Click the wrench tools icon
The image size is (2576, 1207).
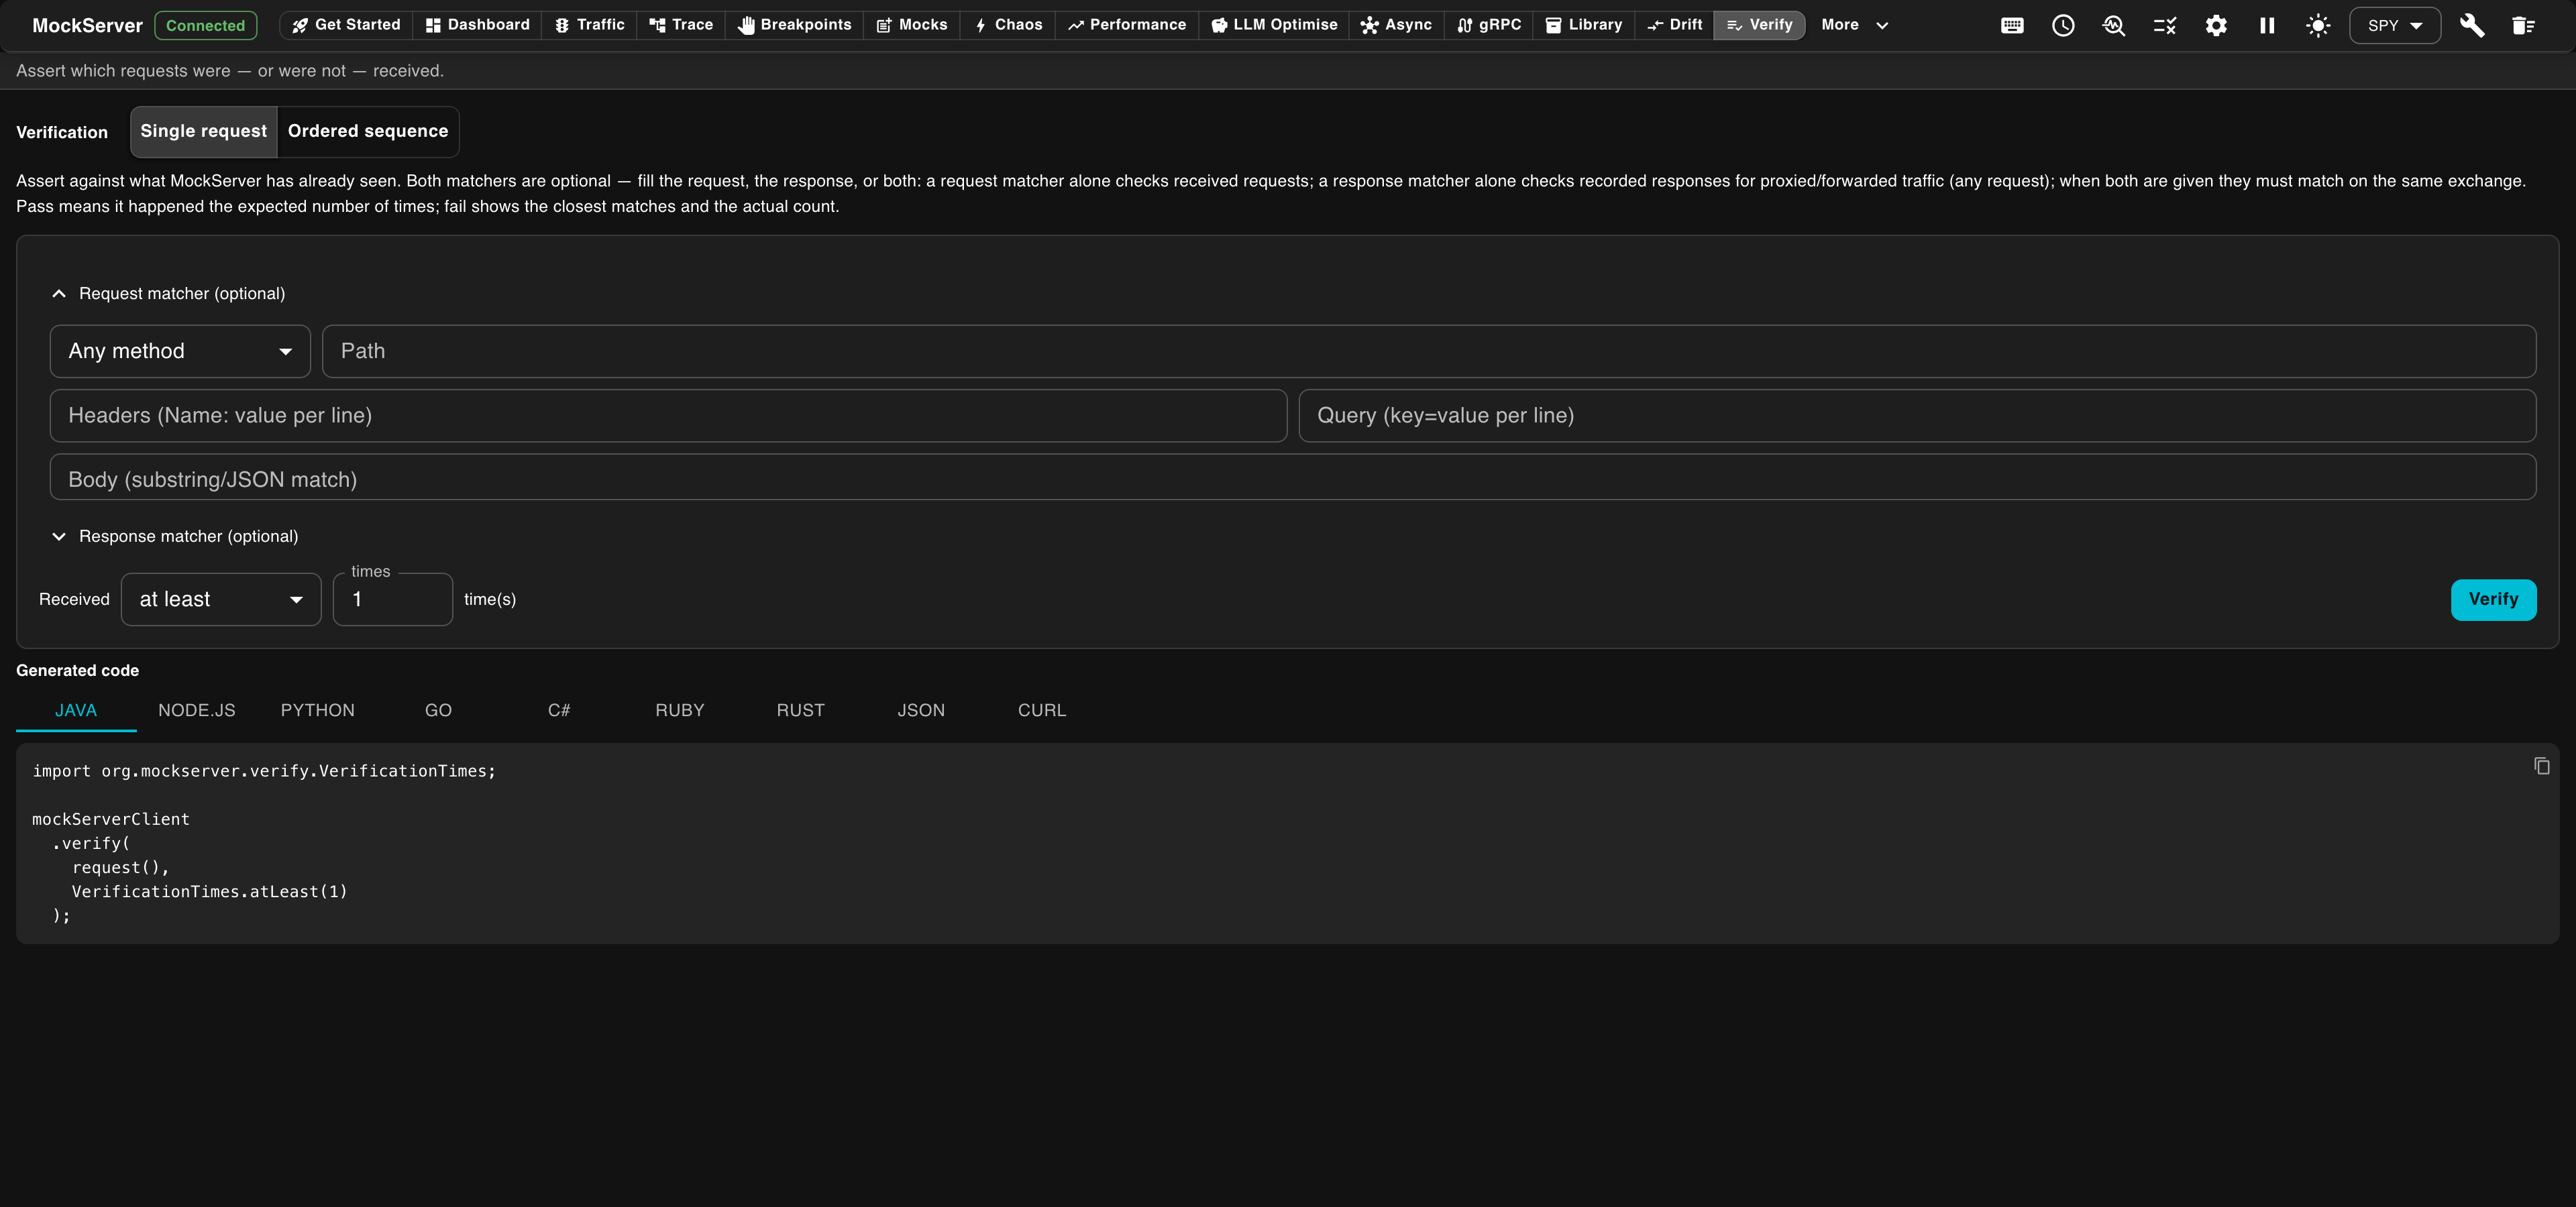2472,26
